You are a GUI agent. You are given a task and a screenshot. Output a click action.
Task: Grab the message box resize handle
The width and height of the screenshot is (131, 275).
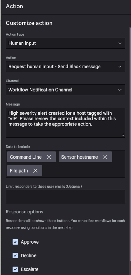click(x=123, y=135)
